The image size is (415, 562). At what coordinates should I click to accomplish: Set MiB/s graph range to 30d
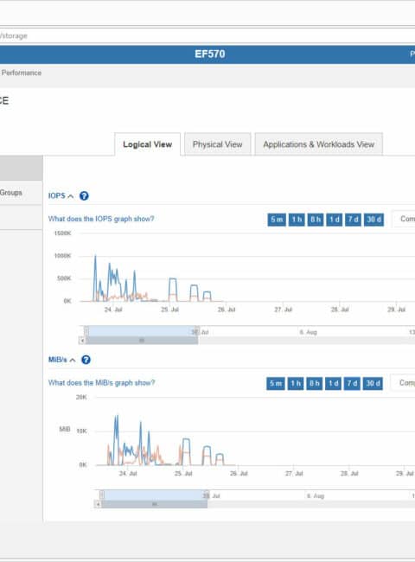[373, 384]
